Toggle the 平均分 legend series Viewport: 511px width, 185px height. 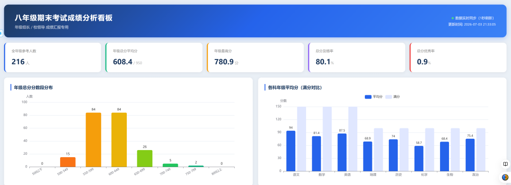pyautogui.click(x=373, y=97)
